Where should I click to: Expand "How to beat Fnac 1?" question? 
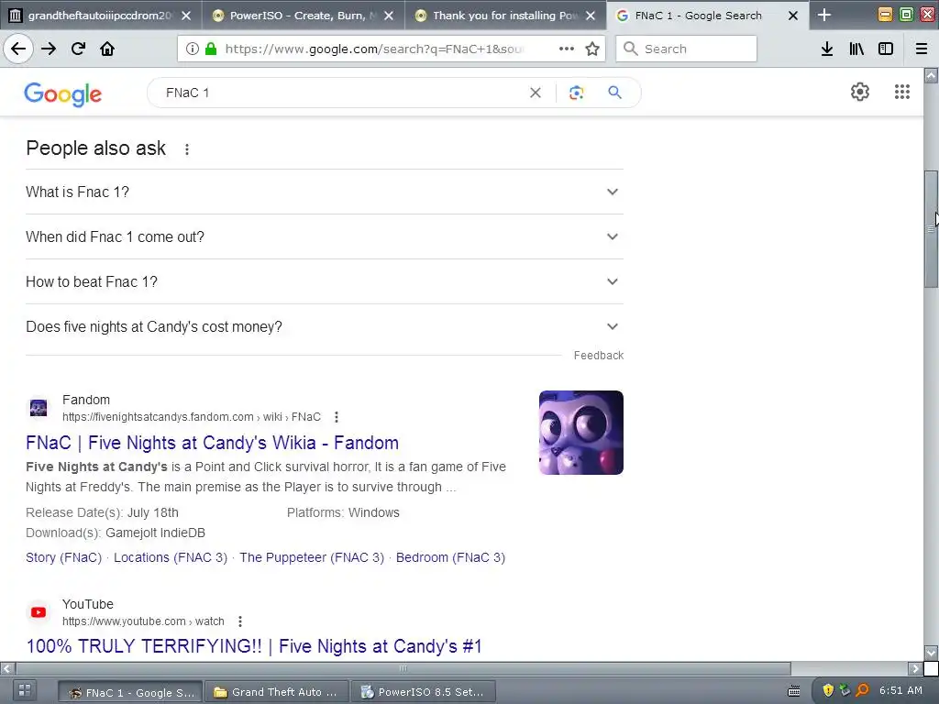click(x=324, y=281)
